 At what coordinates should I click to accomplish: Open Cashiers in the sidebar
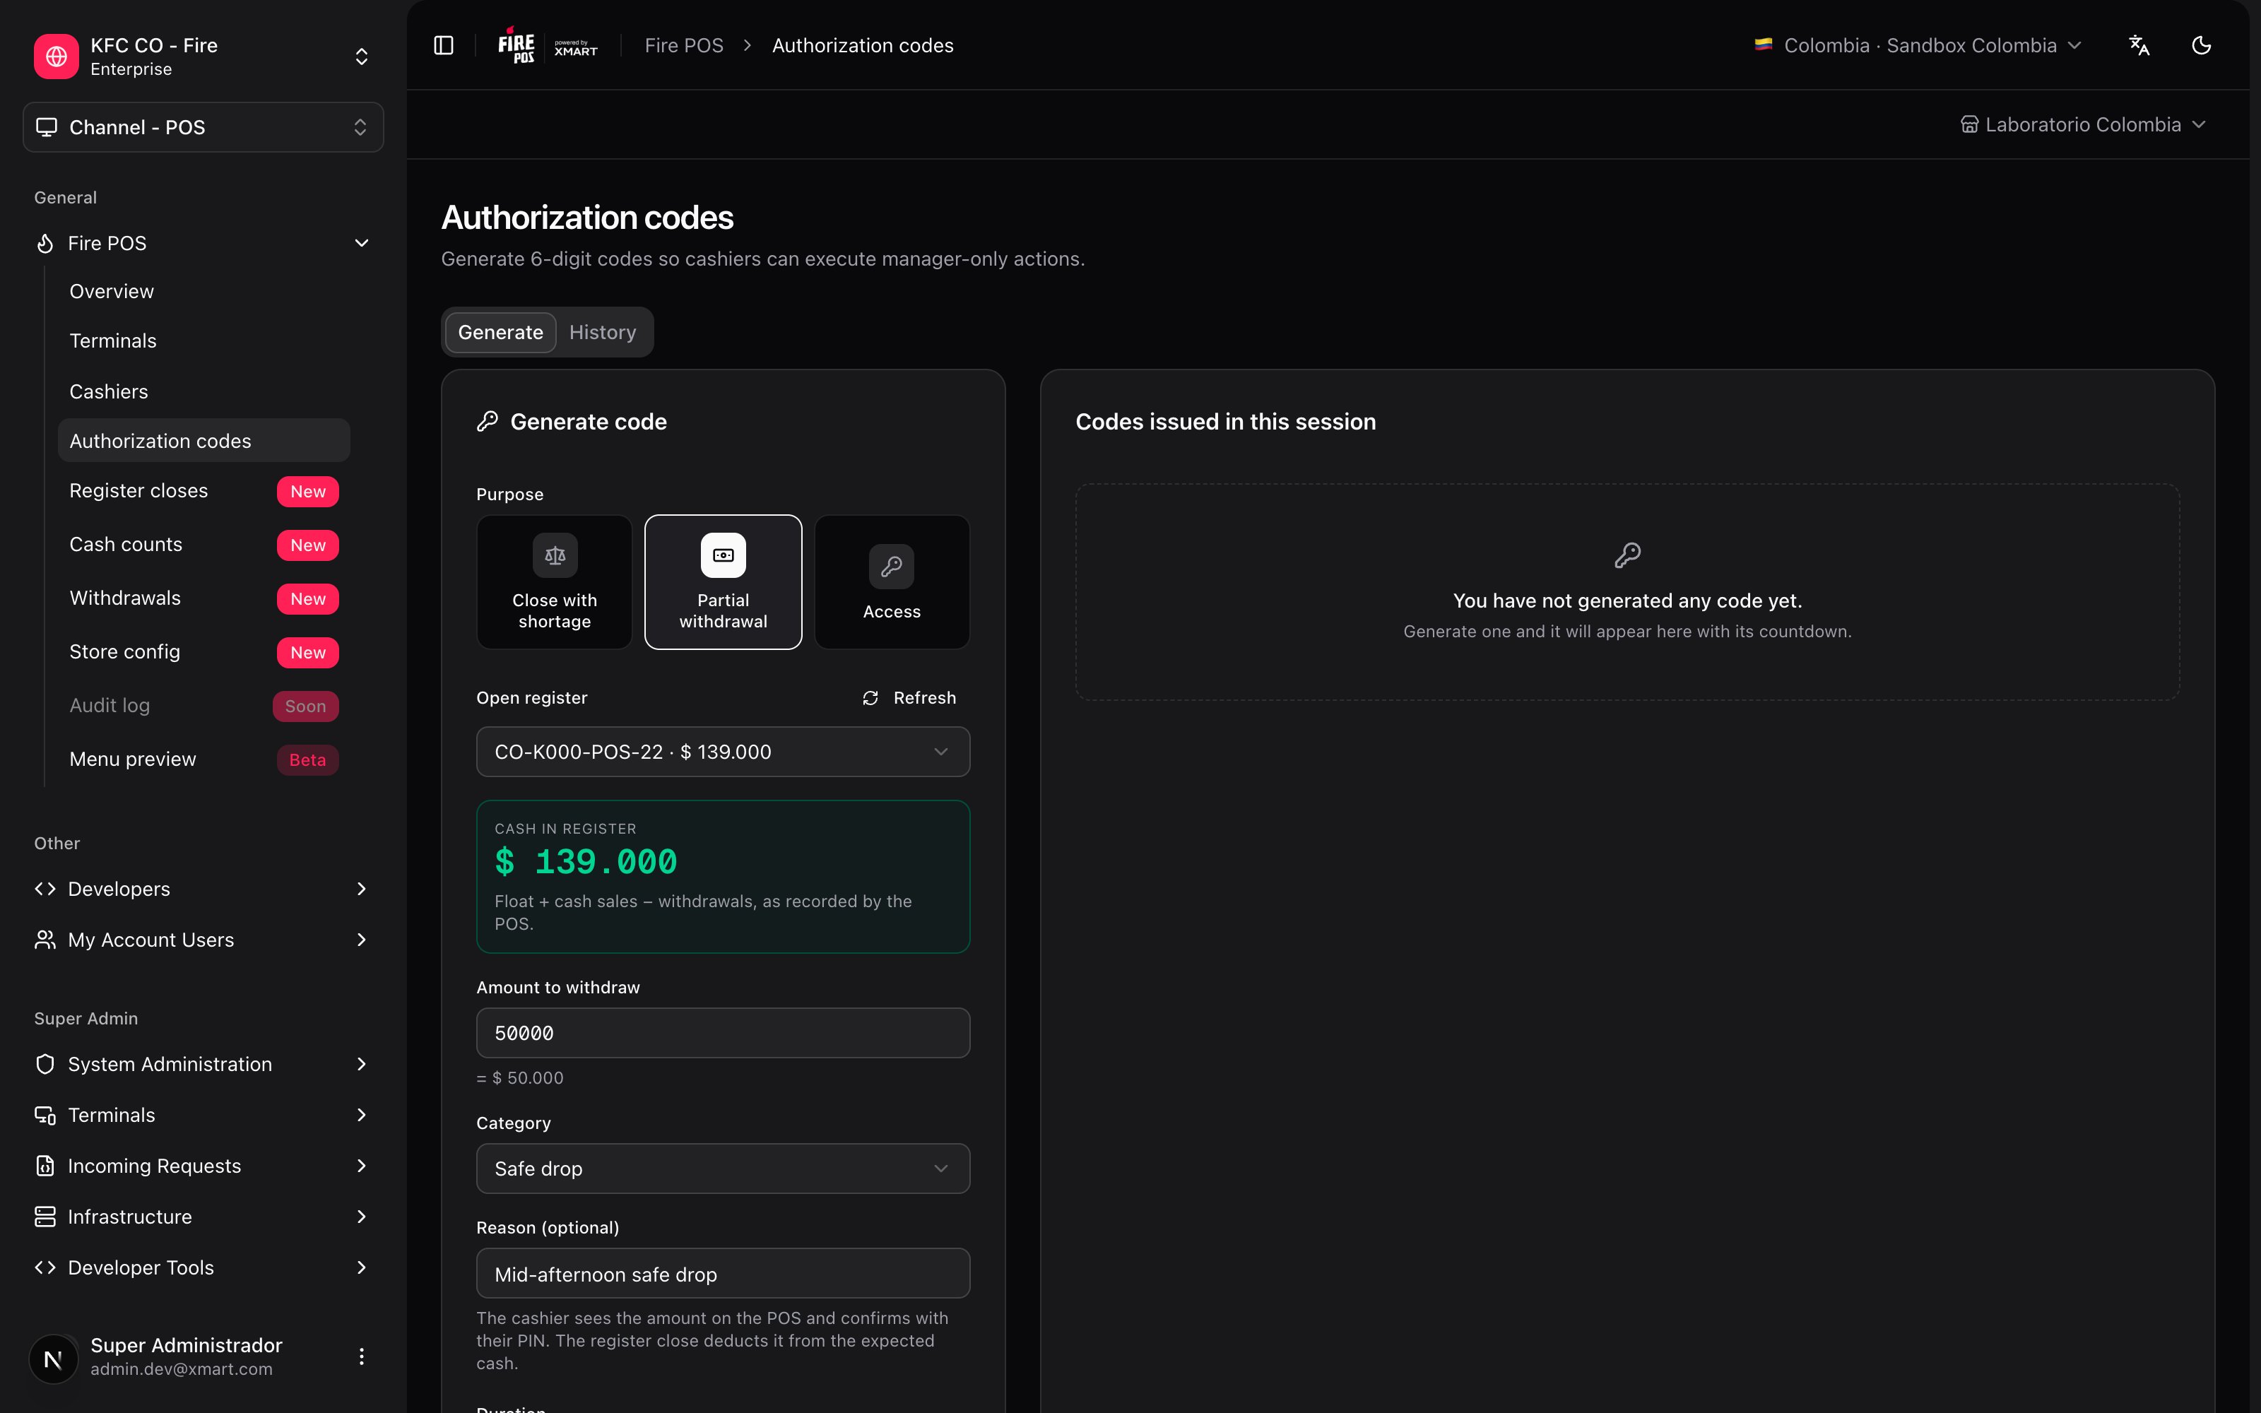(203, 391)
